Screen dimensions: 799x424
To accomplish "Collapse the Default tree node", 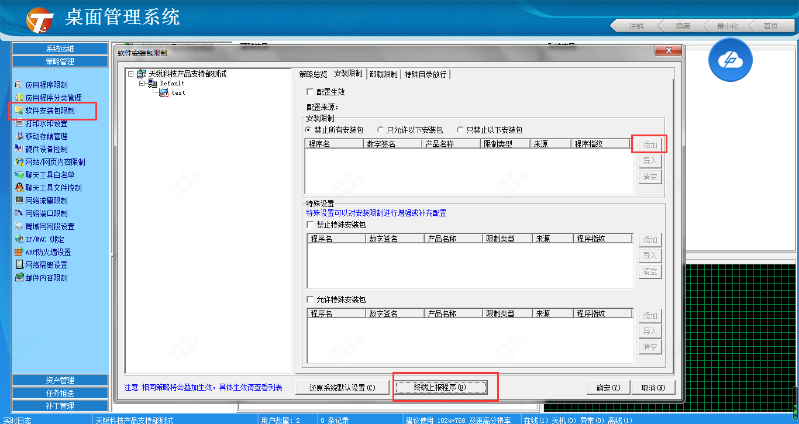I will point(142,84).
